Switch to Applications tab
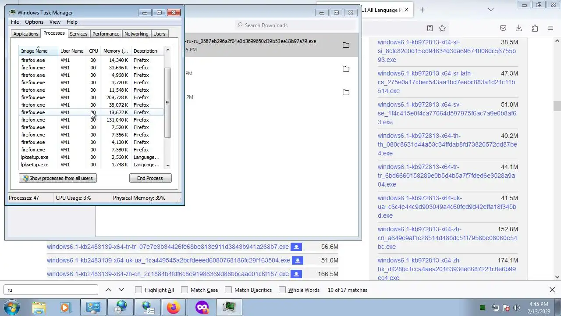This screenshot has width=561, height=316. pyautogui.click(x=26, y=34)
